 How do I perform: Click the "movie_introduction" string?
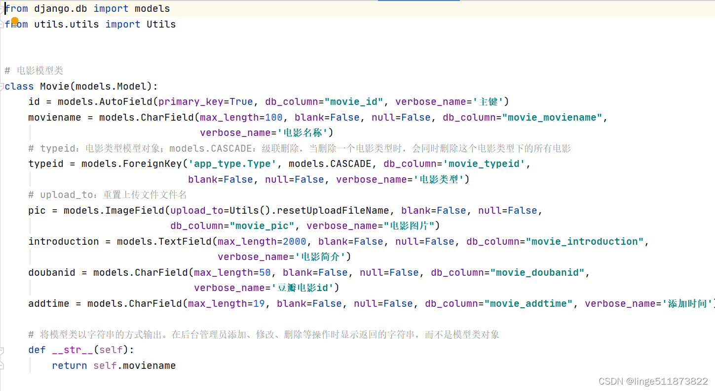(585, 241)
